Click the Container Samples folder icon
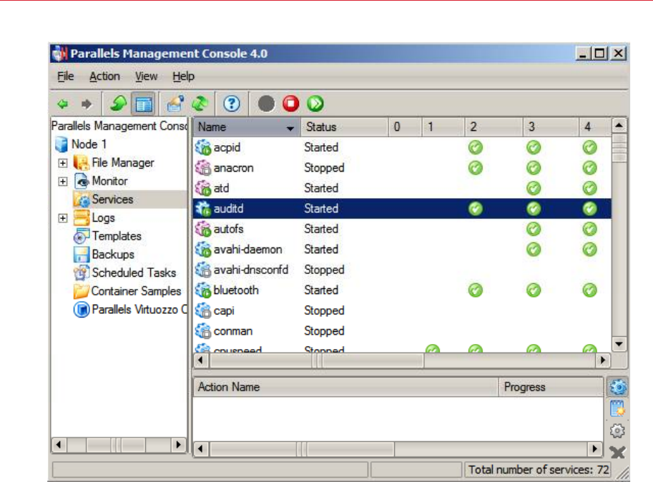The height and width of the screenshot is (482, 653). tap(82, 291)
